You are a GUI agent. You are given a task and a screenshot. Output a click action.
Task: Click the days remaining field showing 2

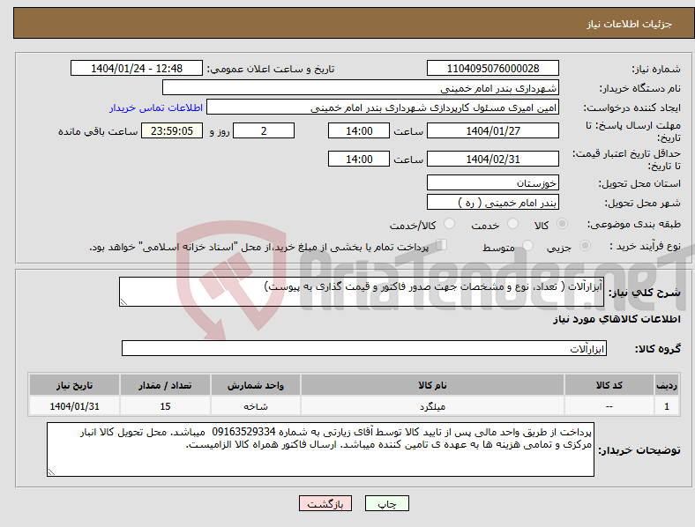tap(264, 131)
